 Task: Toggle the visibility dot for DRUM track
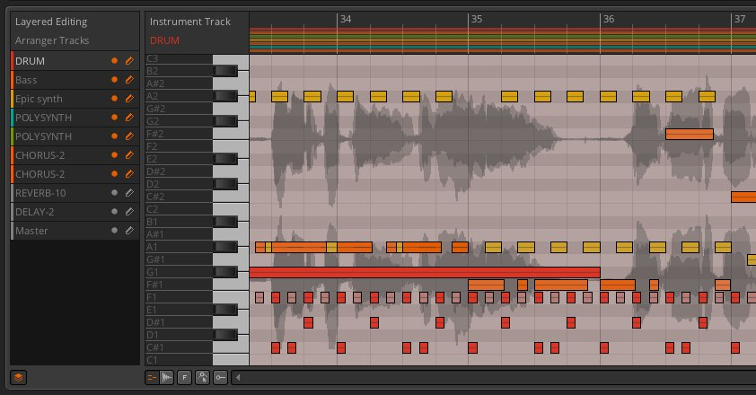114,61
